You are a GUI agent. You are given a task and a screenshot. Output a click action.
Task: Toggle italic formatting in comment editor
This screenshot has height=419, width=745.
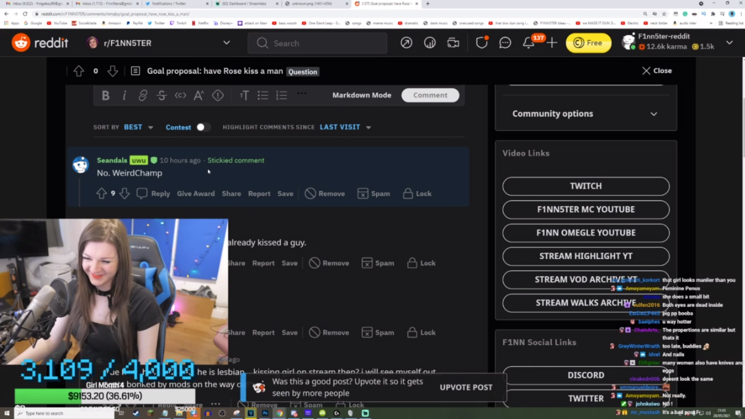click(x=124, y=95)
